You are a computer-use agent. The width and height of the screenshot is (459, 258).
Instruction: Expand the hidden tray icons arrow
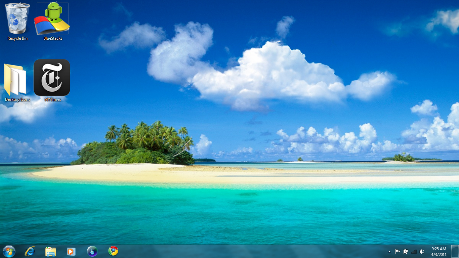pos(389,252)
